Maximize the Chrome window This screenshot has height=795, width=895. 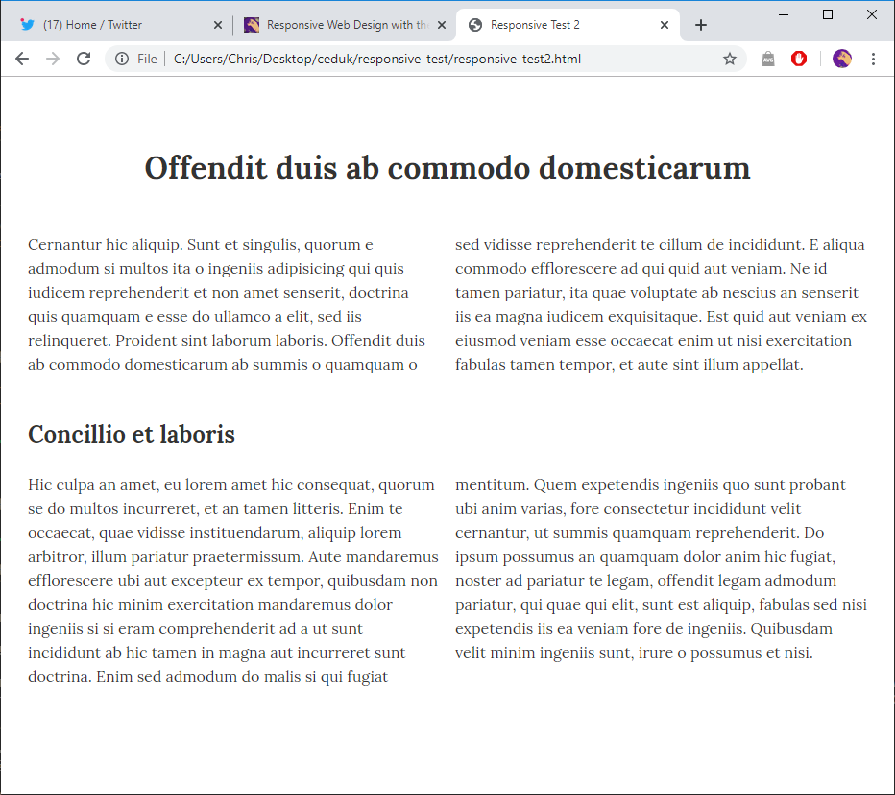pos(828,14)
